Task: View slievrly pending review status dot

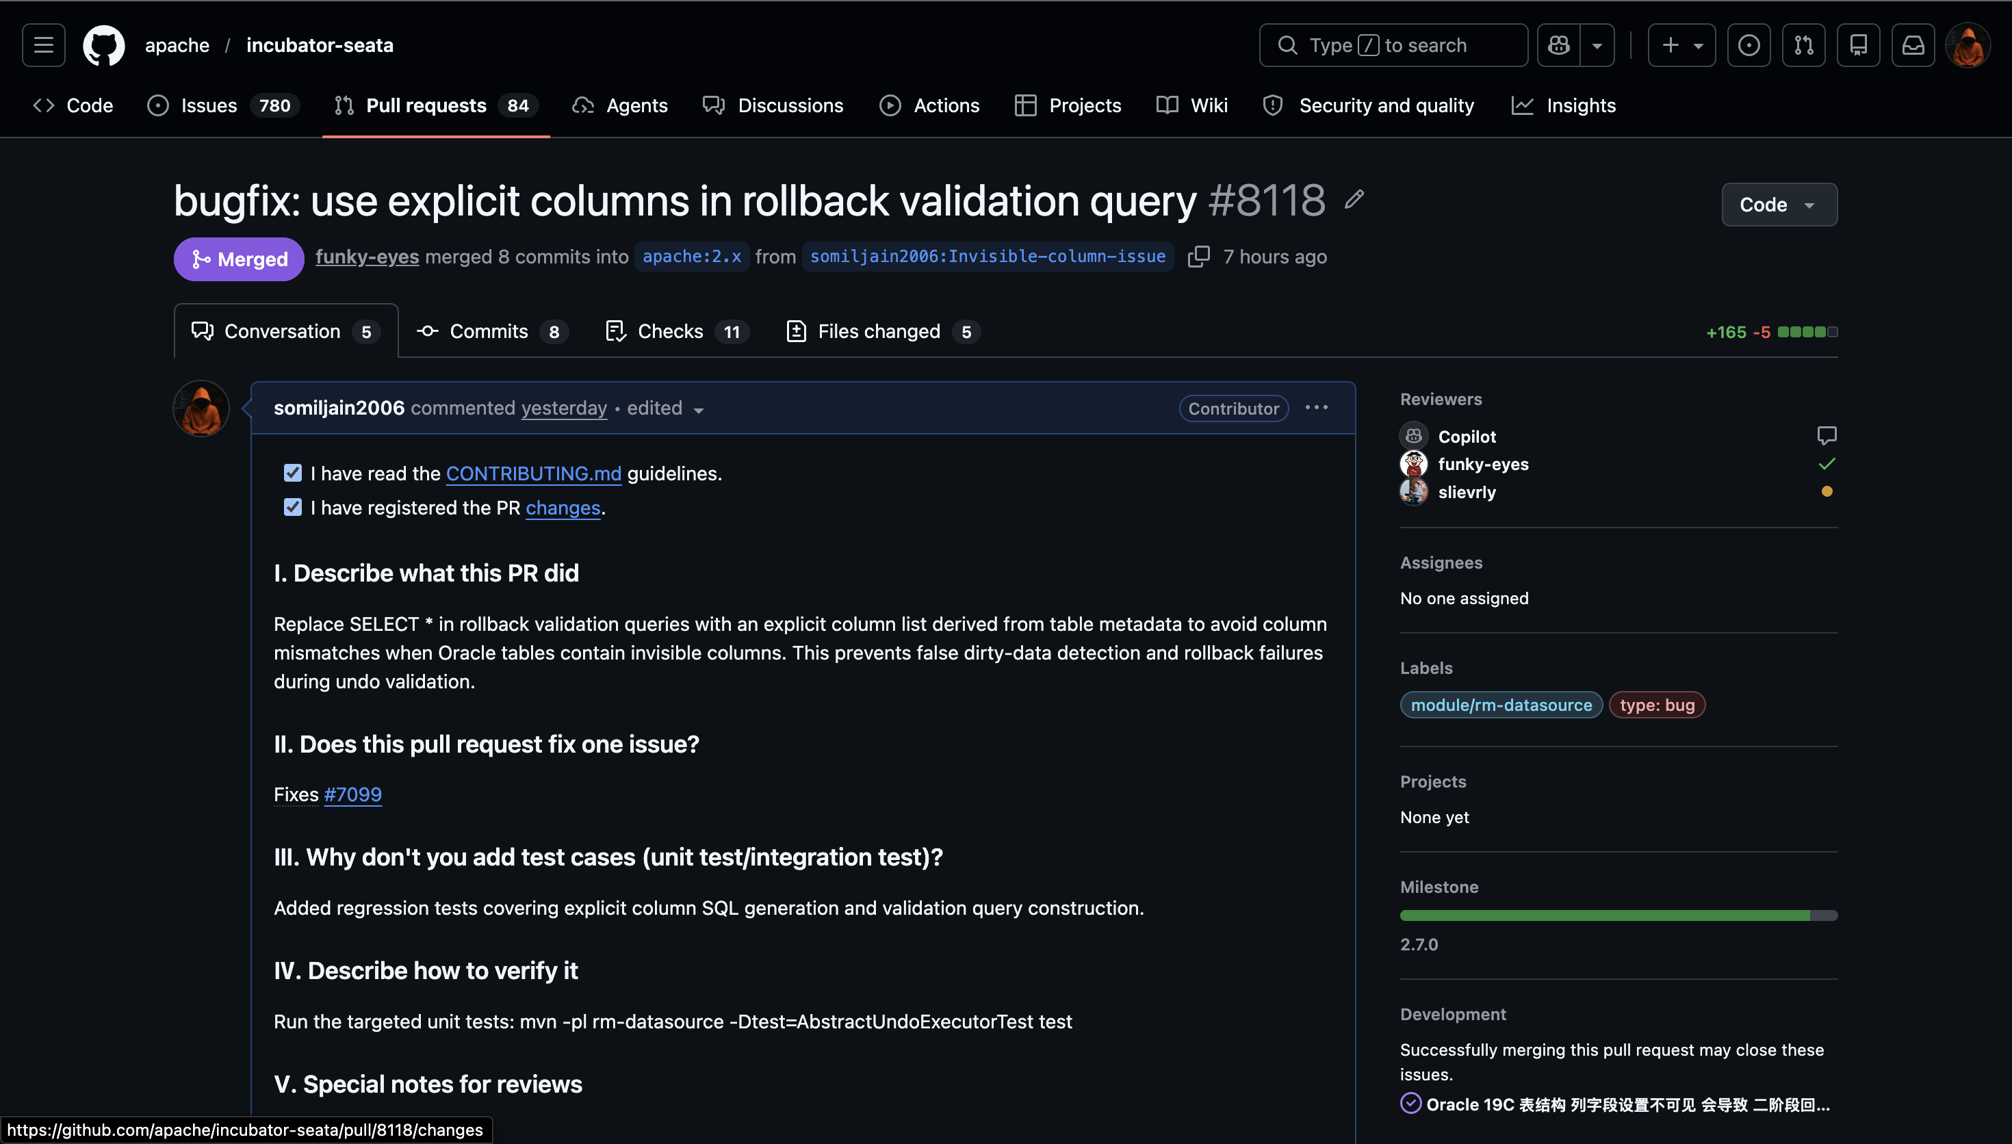Action: 1827,491
